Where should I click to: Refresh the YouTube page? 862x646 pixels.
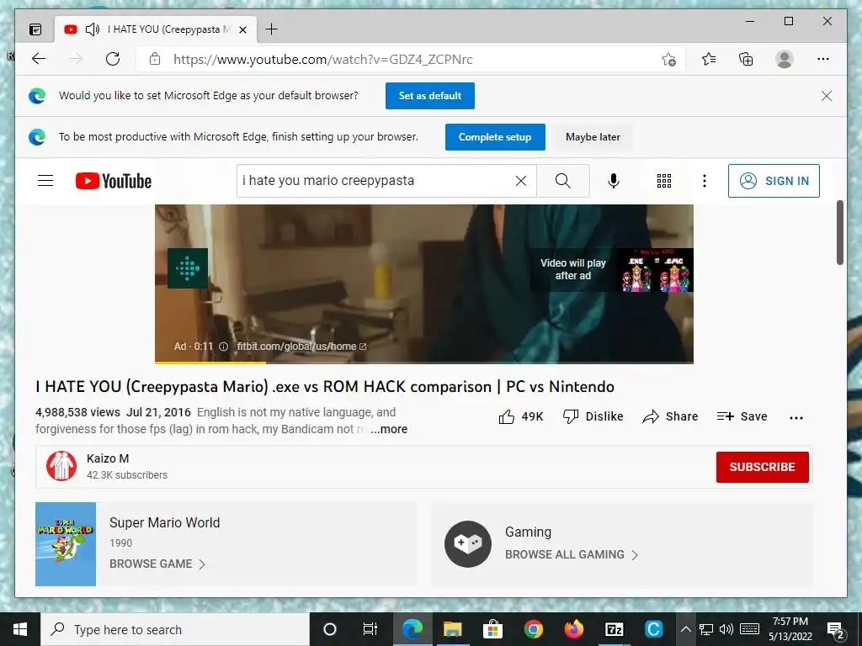(x=113, y=59)
